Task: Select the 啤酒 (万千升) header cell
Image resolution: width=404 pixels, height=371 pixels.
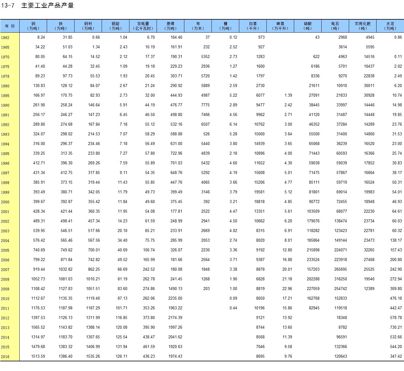Action: tap(280, 26)
